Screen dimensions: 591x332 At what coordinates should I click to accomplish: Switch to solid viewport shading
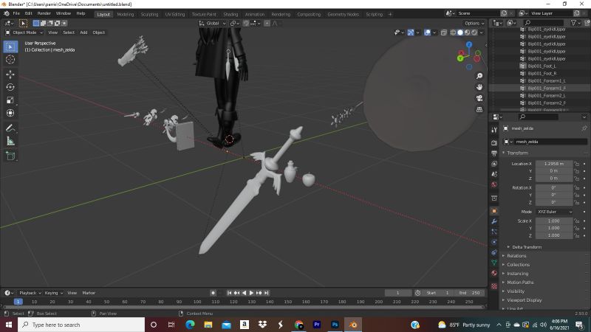coord(460,32)
